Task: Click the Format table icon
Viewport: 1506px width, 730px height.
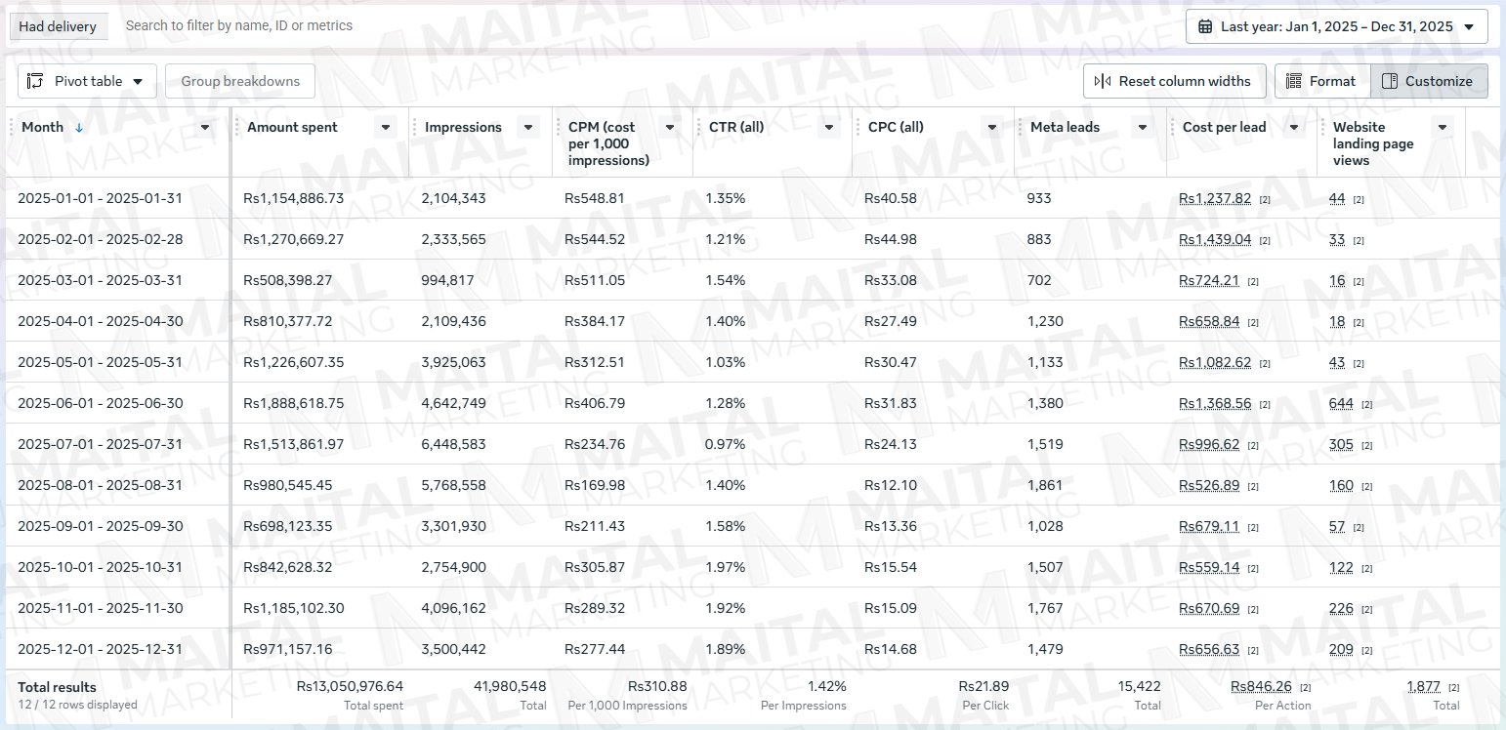Action: pos(1294,81)
